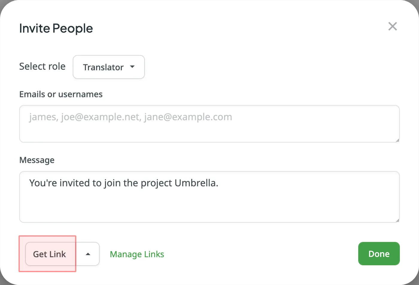This screenshot has width=419, height=285.
Task: Click the placeholder word "james" in the emails box
Action: coord(42,117)
